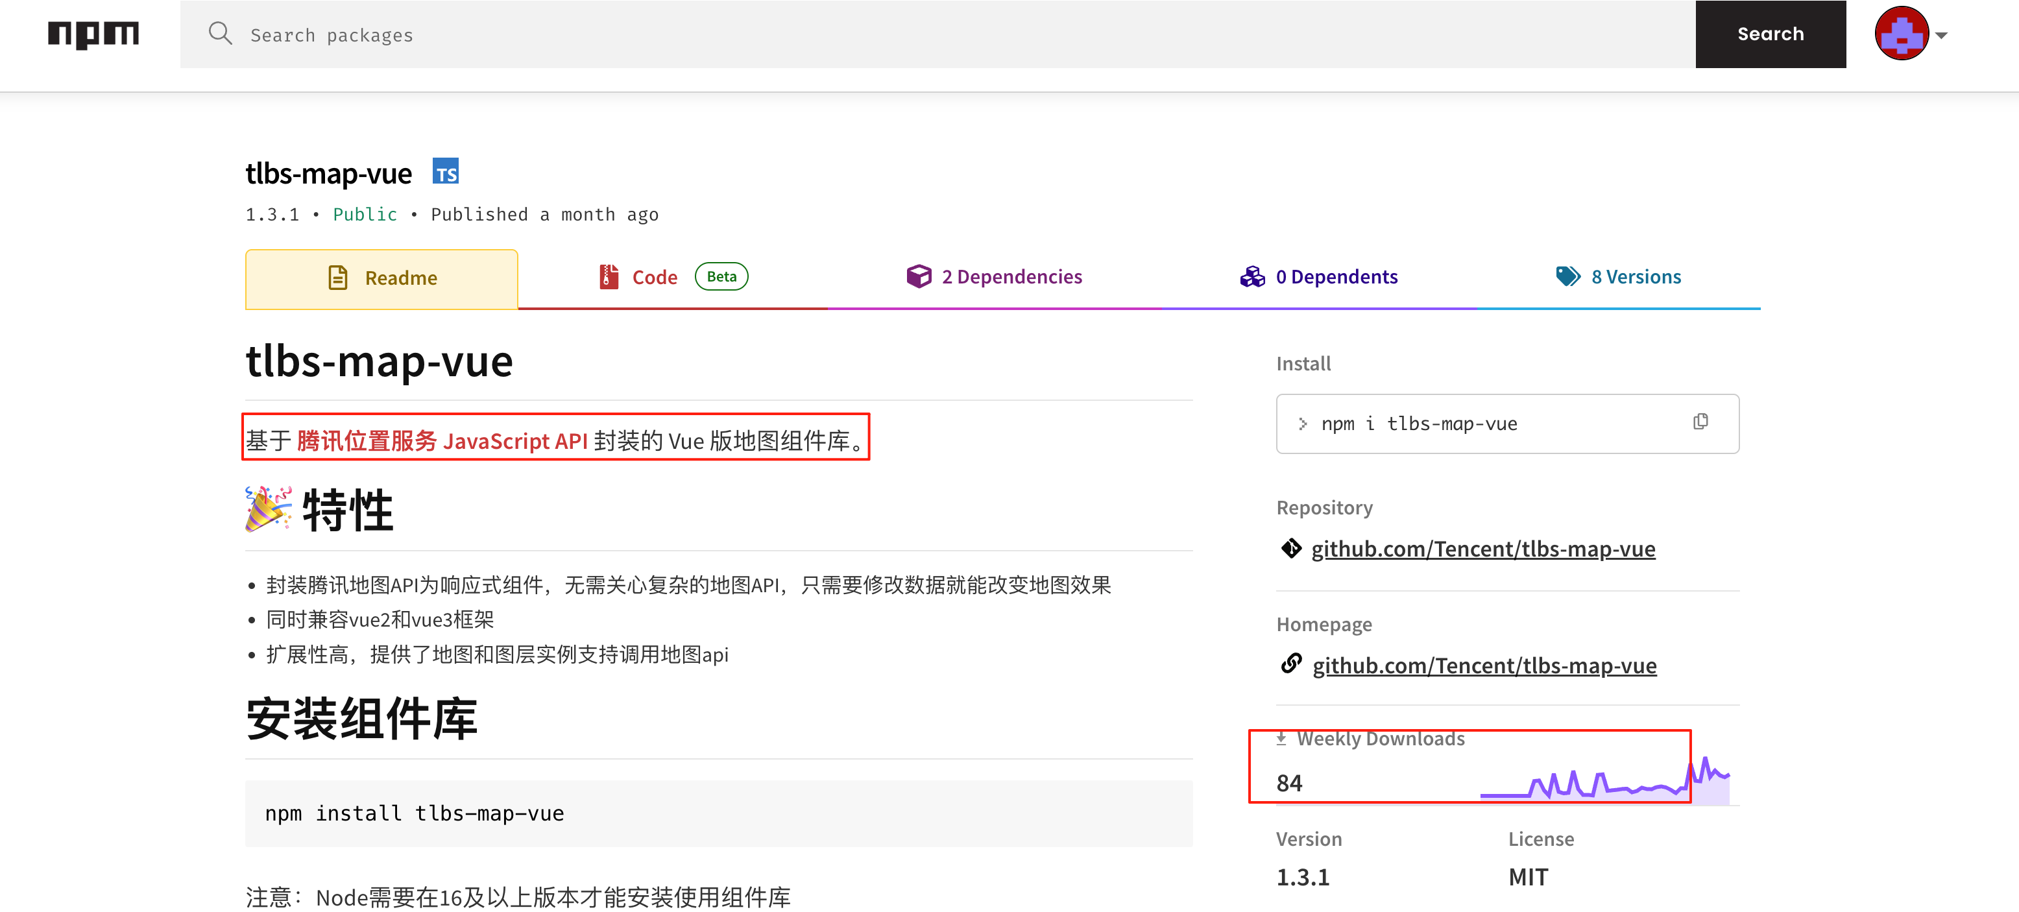The image size is (2019, 912).
Task: Click the download arrow icon beside Weekly Downloads
Action: tap(1281, 738)
